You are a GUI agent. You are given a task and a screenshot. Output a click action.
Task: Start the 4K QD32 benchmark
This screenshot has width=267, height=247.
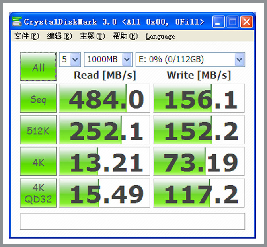[x=38, y=193]
